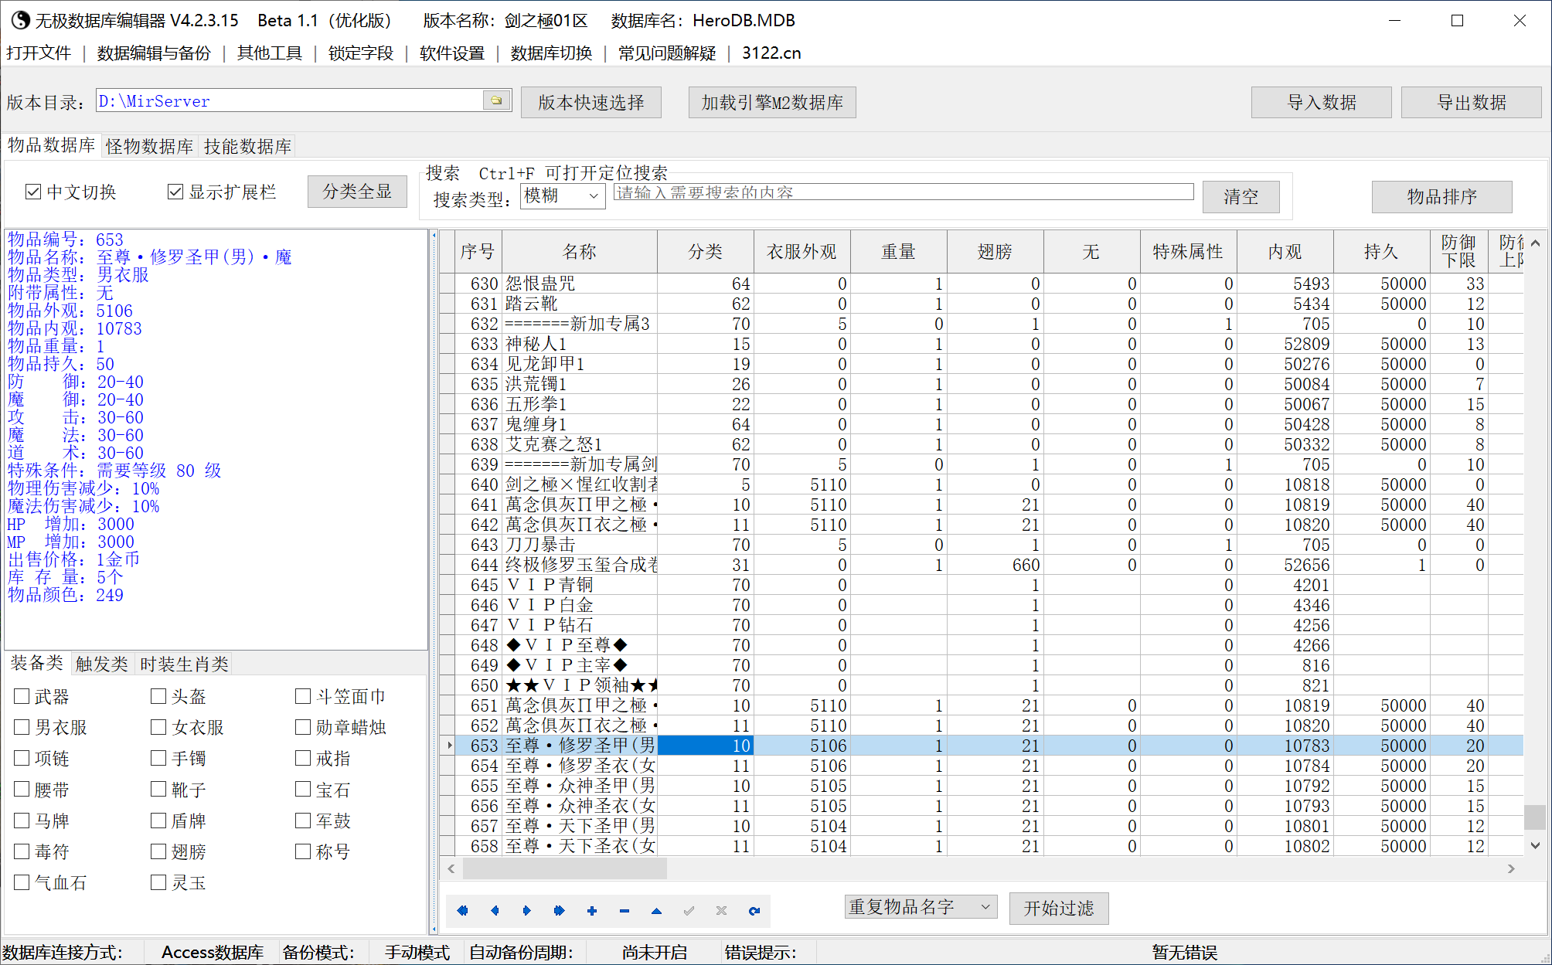Switch to the 物品数据库 tab
Viewport: 1552px width, 965px height.
click(52, 145)
